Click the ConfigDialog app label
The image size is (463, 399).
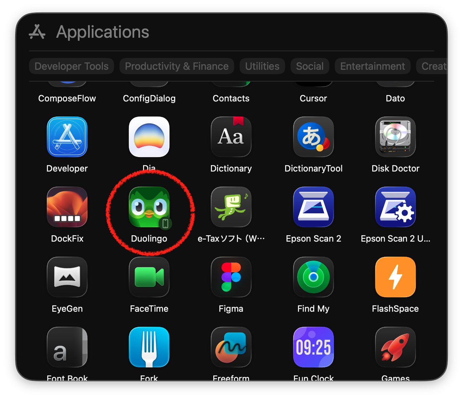point(149,98)
